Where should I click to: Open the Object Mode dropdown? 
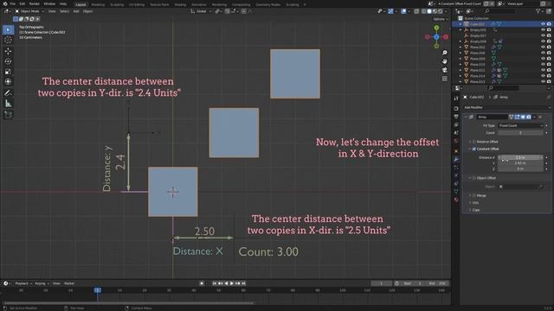[x=29, y=11]
